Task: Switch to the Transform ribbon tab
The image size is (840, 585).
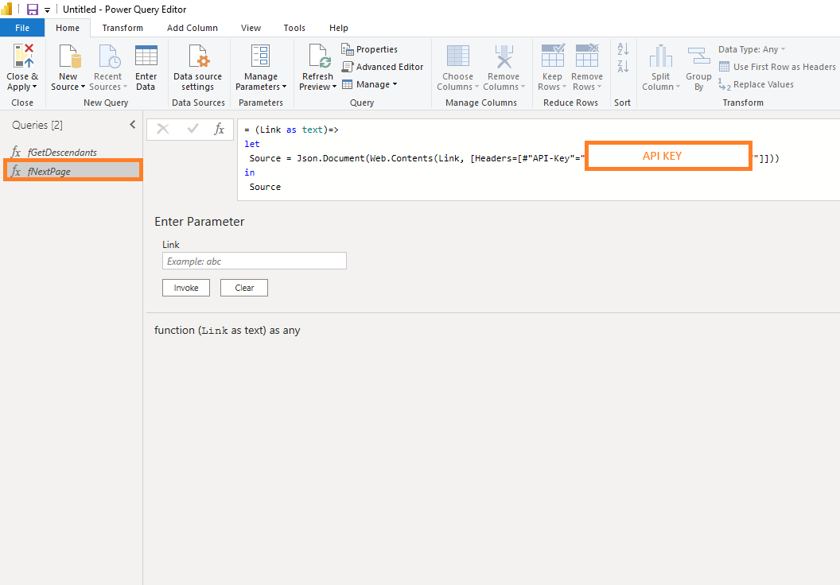Action: 122,28
